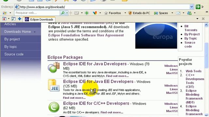Open the contacts icon dropdown arrow
The image size is (209, 117).
(x=195, y=13)
